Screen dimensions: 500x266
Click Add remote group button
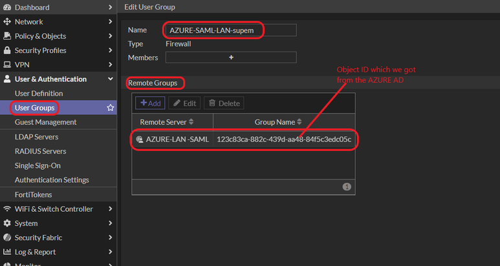click(x=150, y=103)
